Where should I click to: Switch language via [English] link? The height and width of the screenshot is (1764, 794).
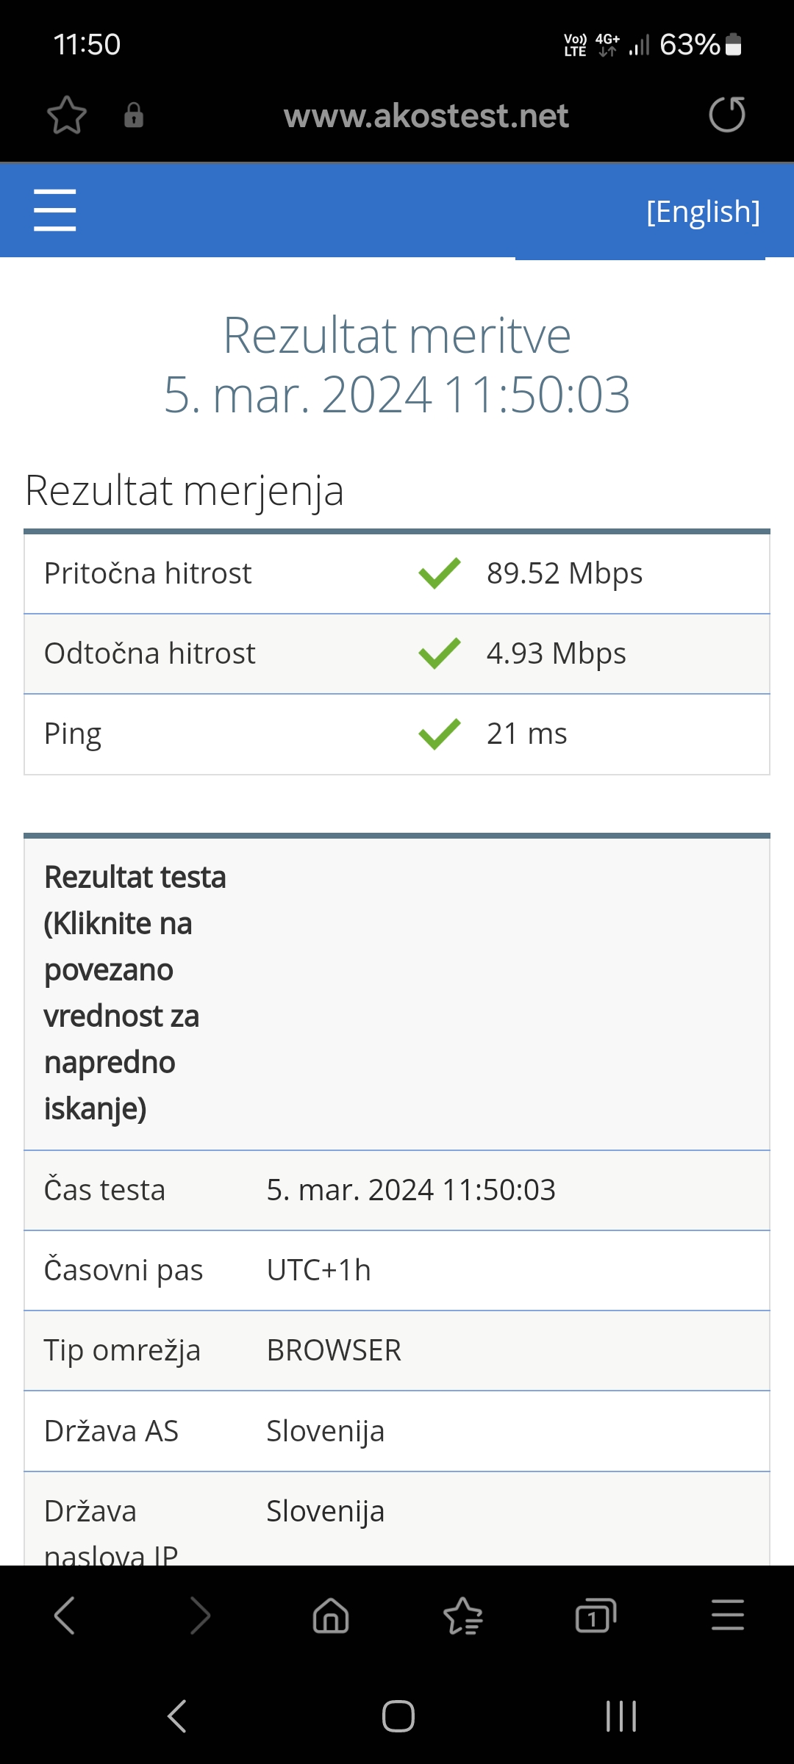[703, 212]
